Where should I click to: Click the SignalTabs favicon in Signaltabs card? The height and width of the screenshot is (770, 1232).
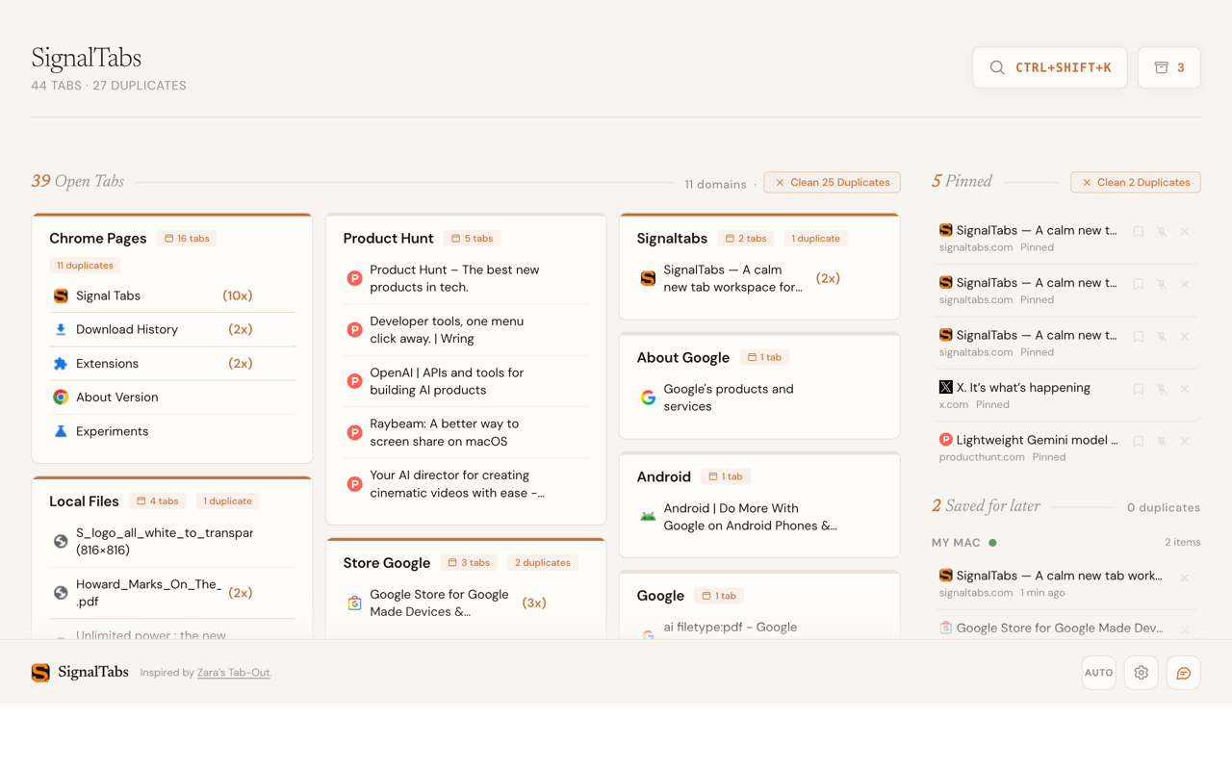648,278
